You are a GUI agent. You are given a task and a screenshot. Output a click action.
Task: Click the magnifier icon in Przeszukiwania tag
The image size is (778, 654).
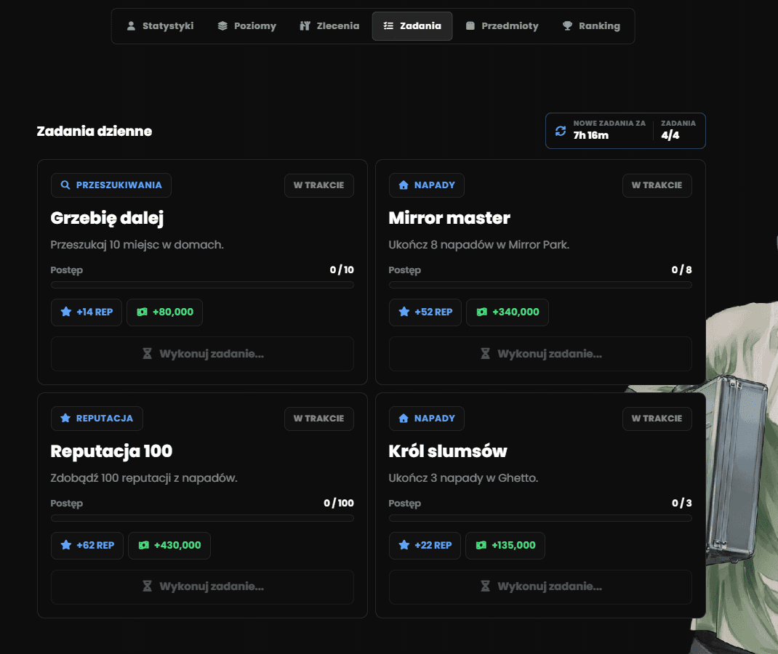tap(65, 185)
